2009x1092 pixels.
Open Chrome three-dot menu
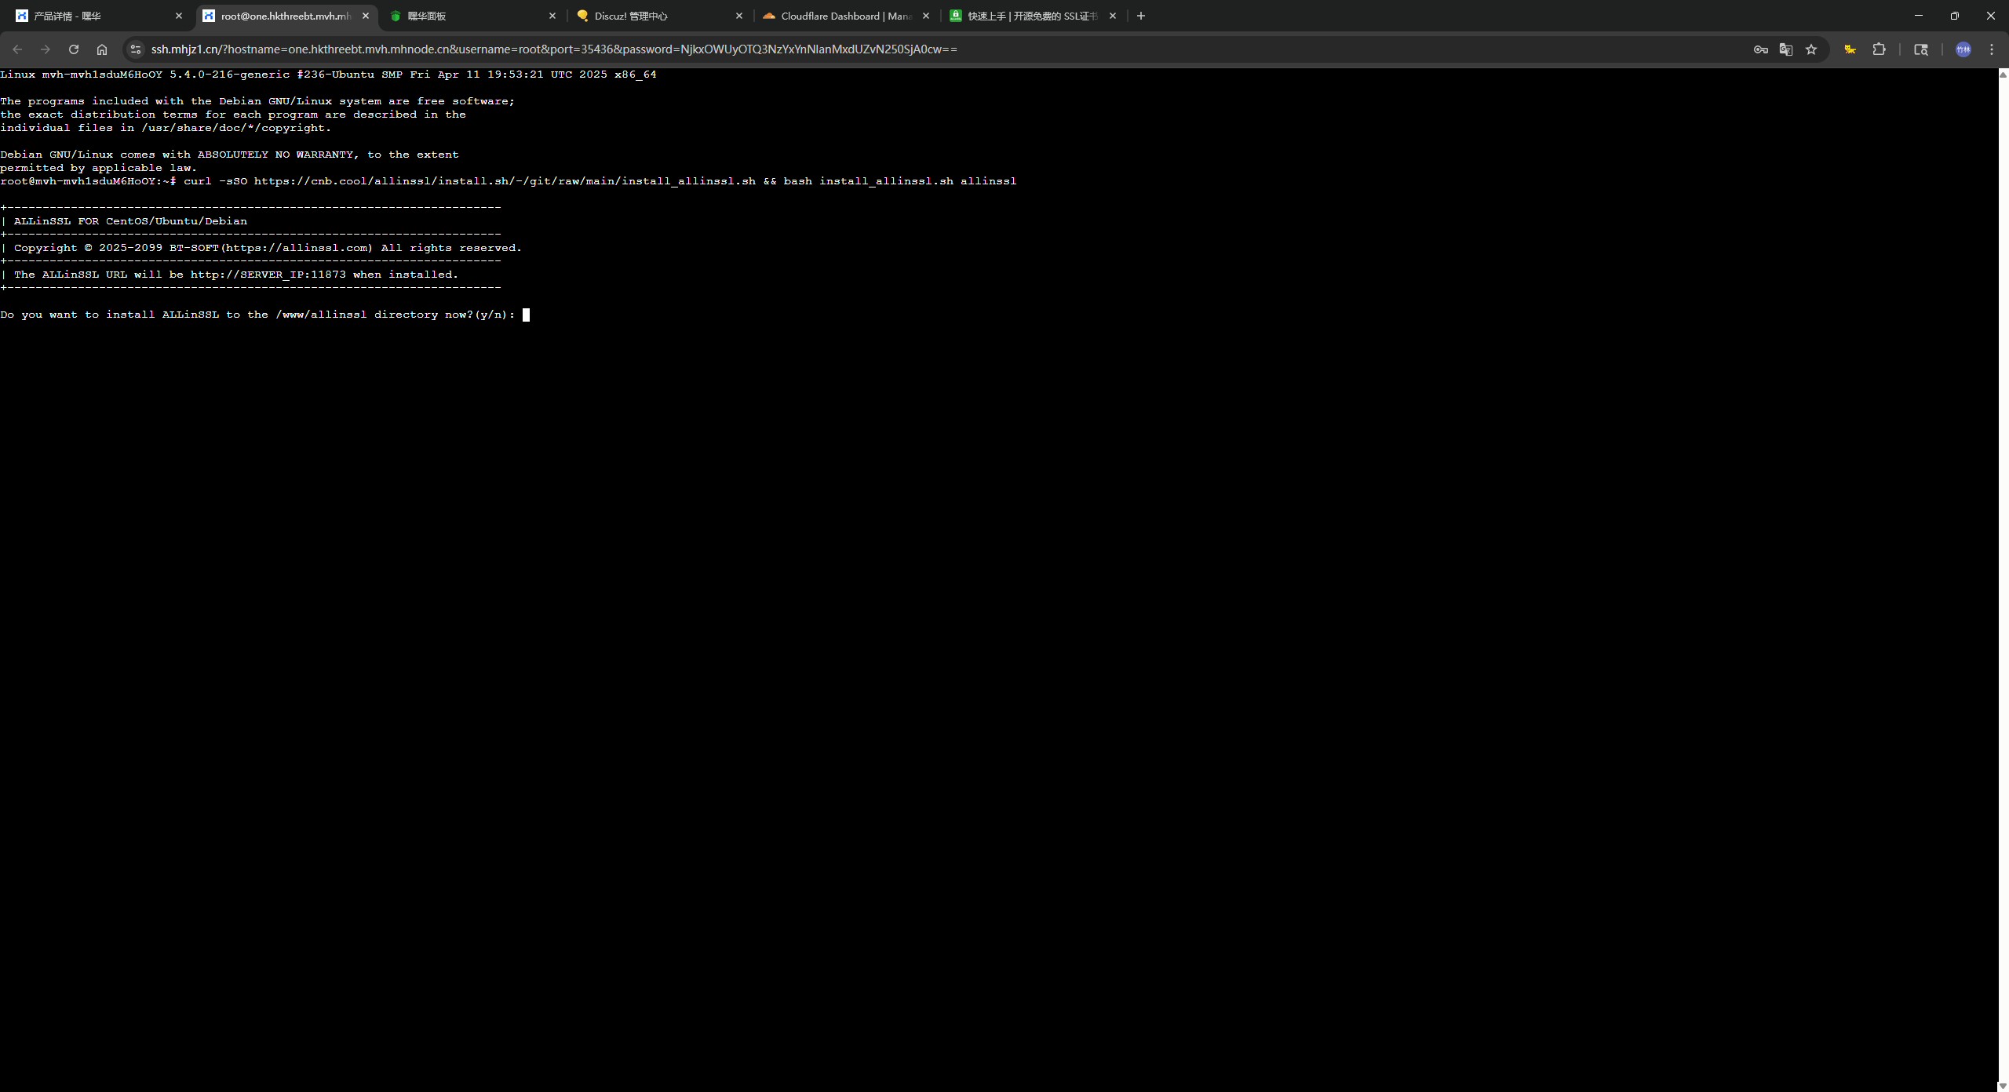click(x=1992, y=49)
